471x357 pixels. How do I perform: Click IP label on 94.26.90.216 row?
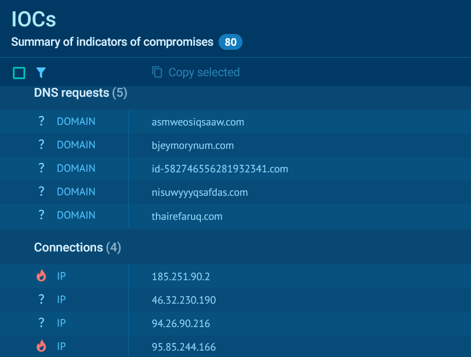coord(61,322)
